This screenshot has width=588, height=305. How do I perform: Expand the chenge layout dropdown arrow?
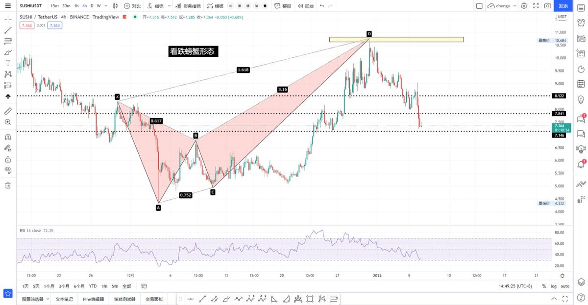click(515, 6)
